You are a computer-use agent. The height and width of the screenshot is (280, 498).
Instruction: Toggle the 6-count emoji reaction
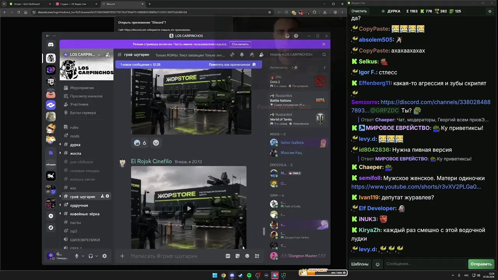[140, 143]
